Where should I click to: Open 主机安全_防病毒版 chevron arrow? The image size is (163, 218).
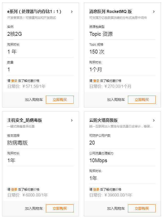click(x=72, y=120)
